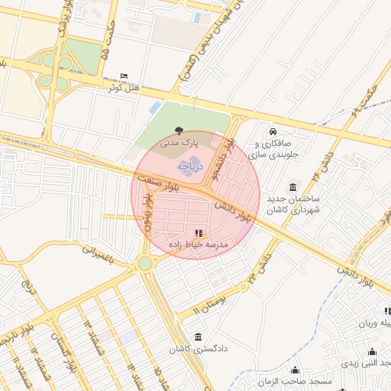Select the بلوار صنعت road label
The width and height of the screenshot is (391, 391).
tap(159, 183)
